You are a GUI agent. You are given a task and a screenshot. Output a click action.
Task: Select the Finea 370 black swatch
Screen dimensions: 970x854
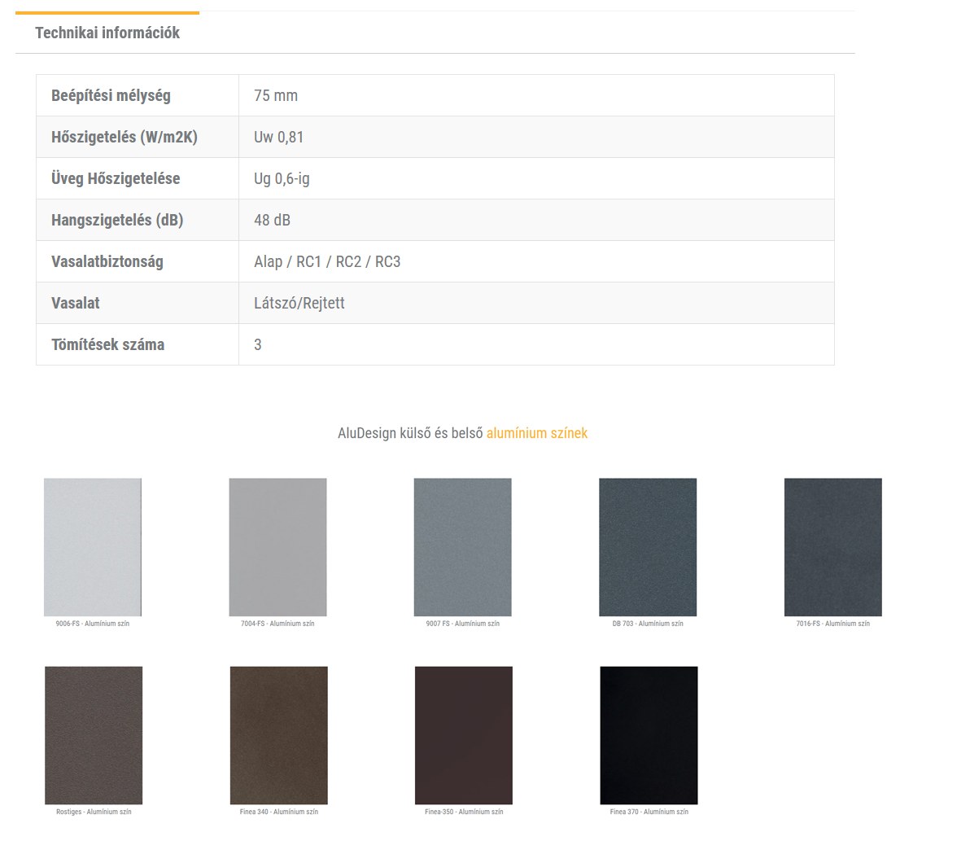point(649,735)
